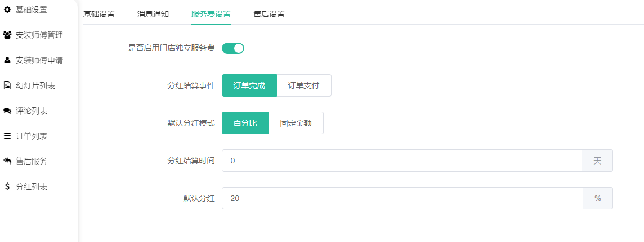Click the gear icon beside 基础设置
The image size is (644, 242).
(x=7, y=10)
